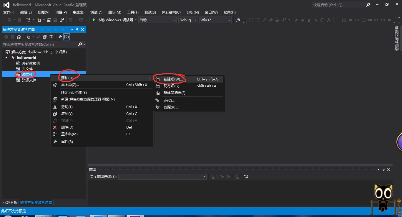Select 剪切(T) in the context menu
Viewport: 402px width, 217px height.
[102, 107]
